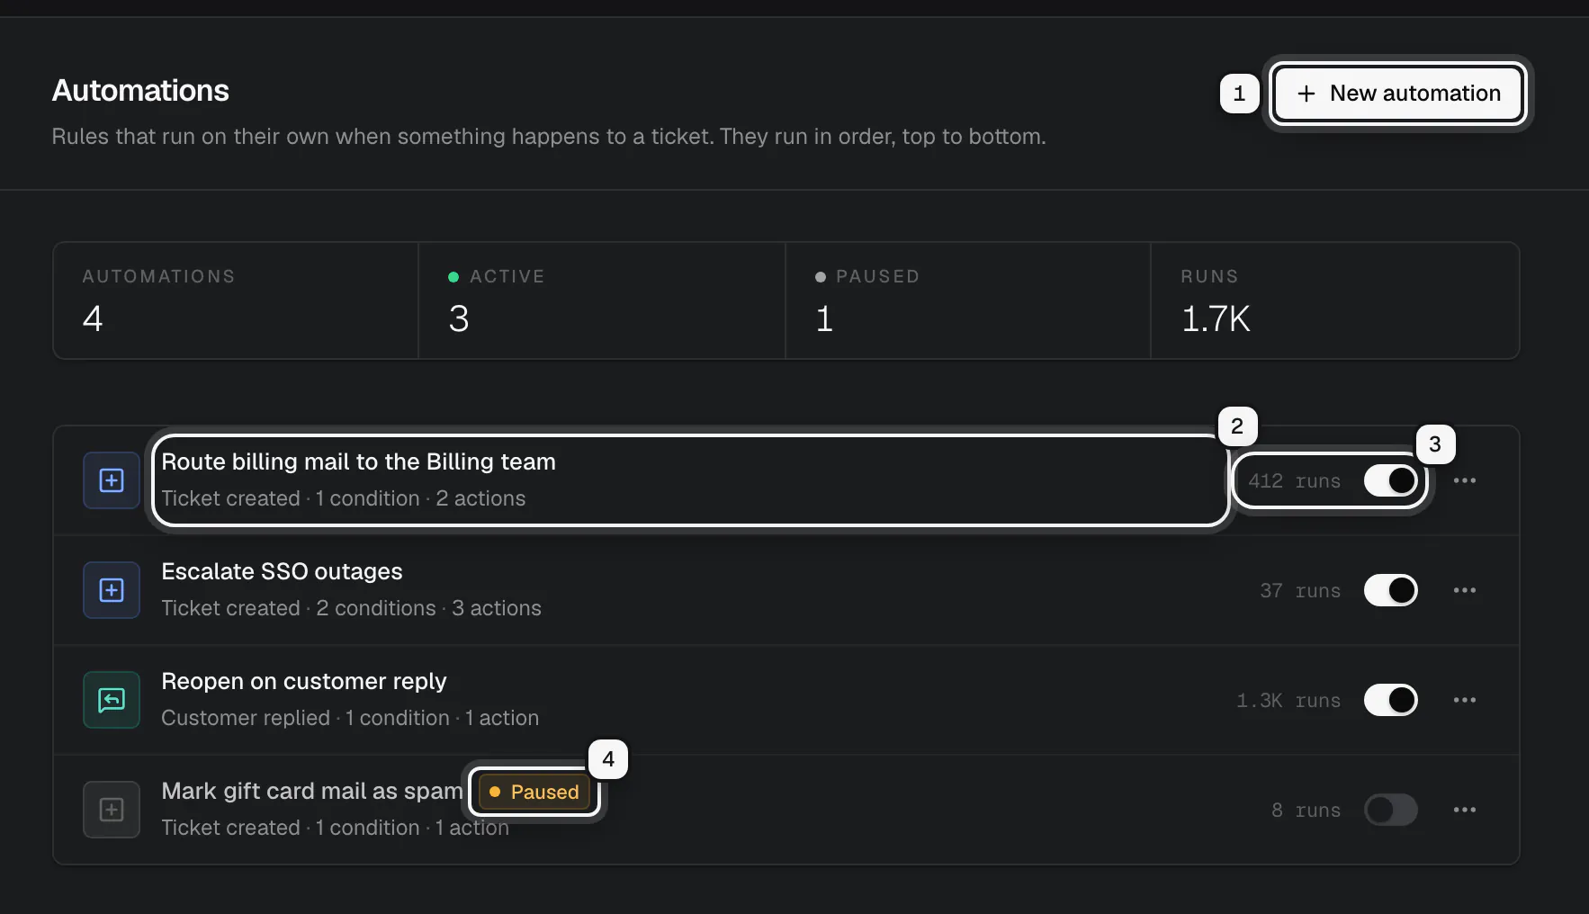Viewport: 1589px width, 914px height.
Task: Open the more options menu for Route billing mail
Action: click(x=1464, y=480)
